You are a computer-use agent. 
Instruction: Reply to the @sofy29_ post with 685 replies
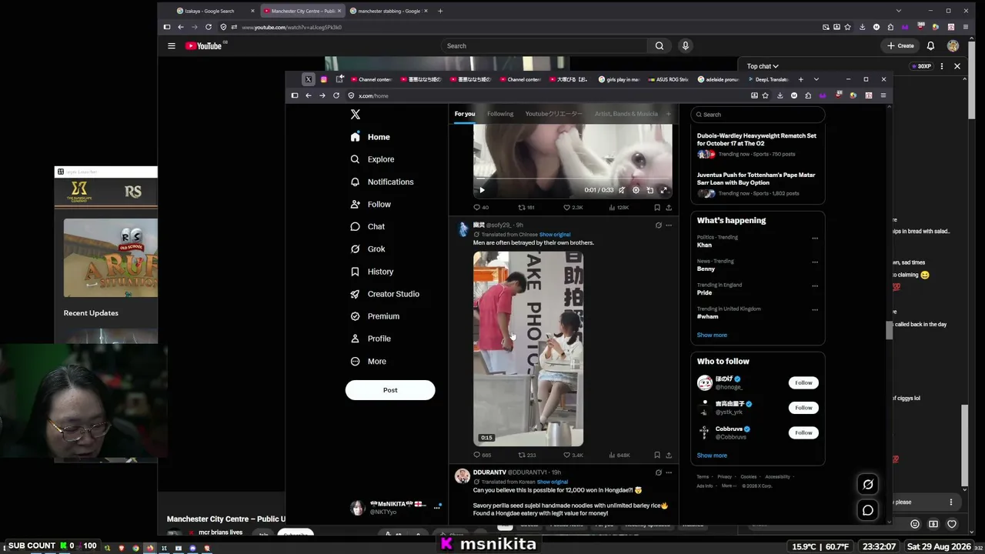pos(482,455)
